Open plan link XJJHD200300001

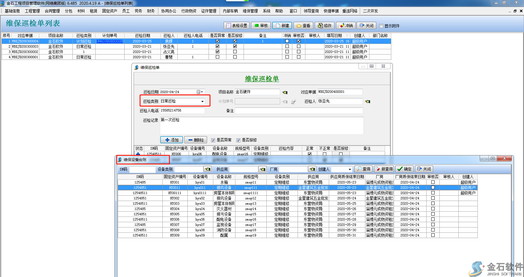click(110, 41)
